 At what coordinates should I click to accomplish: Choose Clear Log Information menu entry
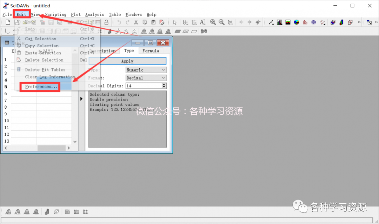click(50, 77)
